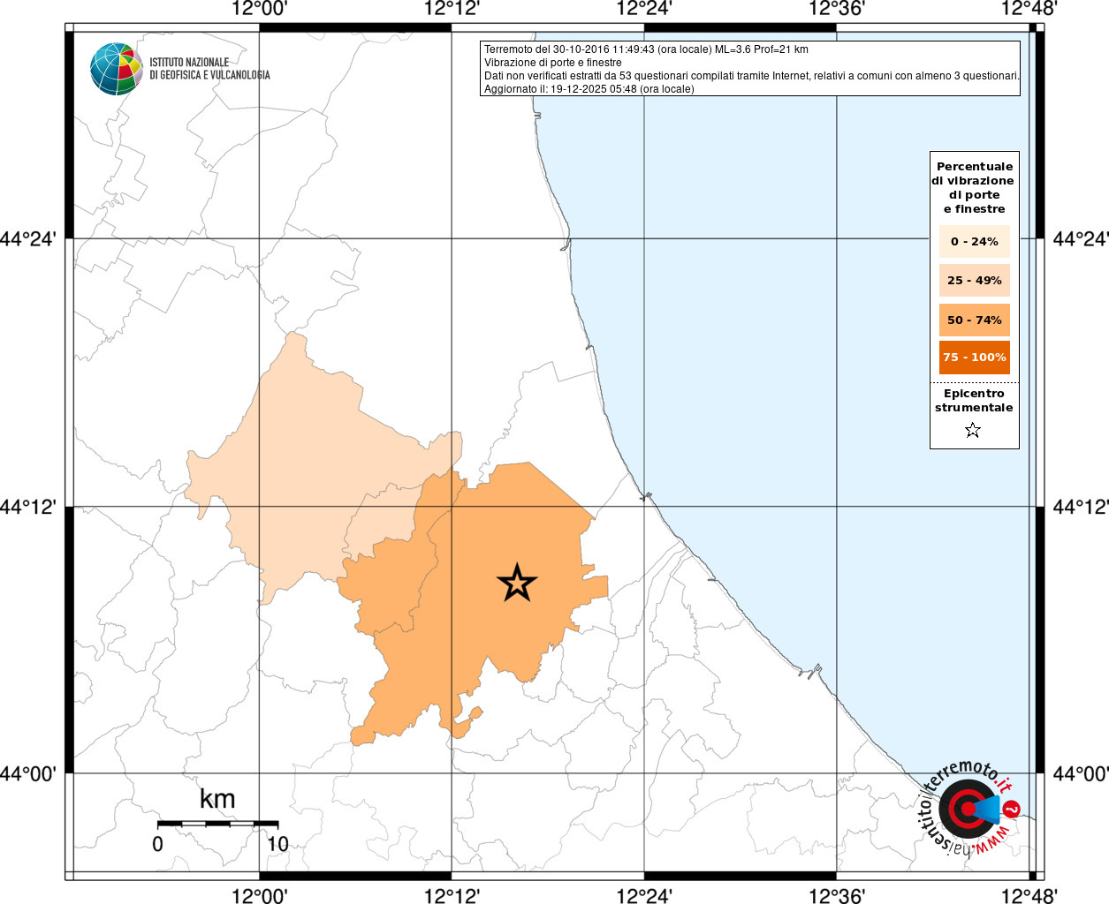Screen dimensions: 1109x904
Task: Click the top 12°24' longitude label
Action: [644, 9]
